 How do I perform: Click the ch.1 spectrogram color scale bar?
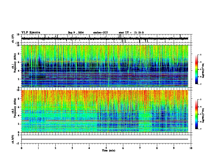point(197,69)
